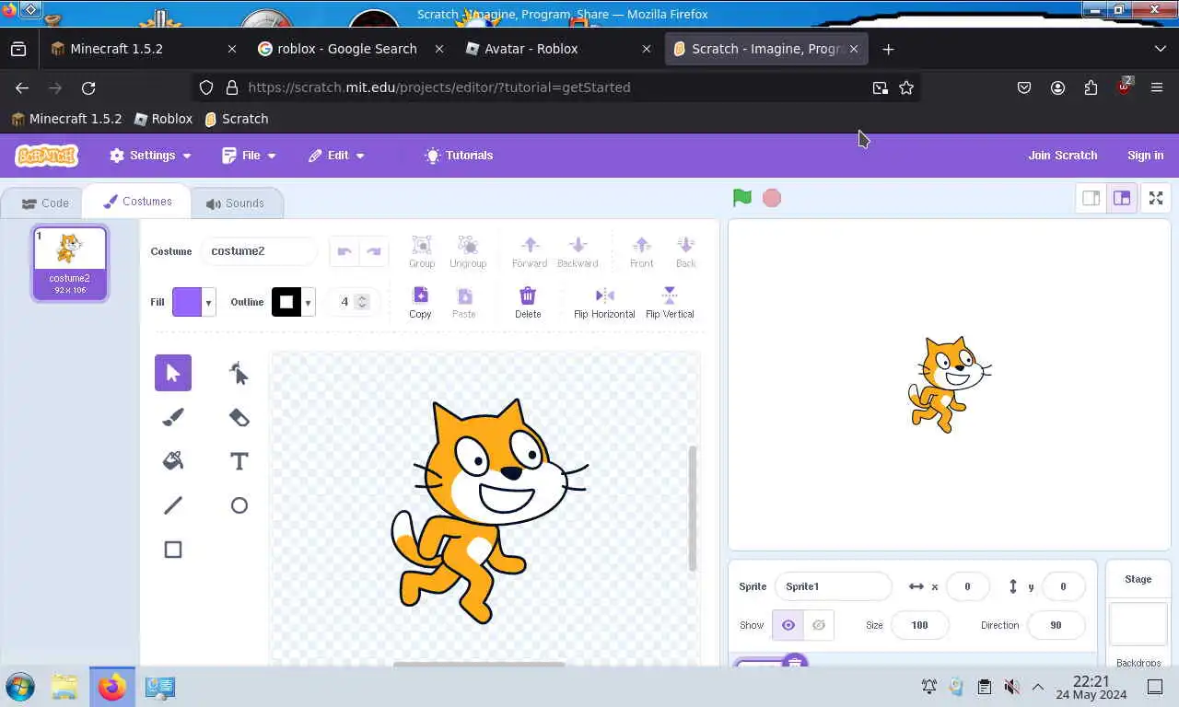The height and width of the screenshot is (707, 1179).
Task: Open the Tutorials library
Action: pyautogui.click(x=459, y=156)
